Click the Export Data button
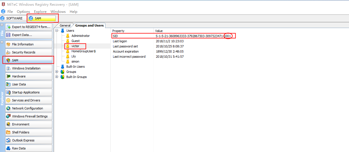The height and width of the screenshot is (152, 349). coord(29,35)
